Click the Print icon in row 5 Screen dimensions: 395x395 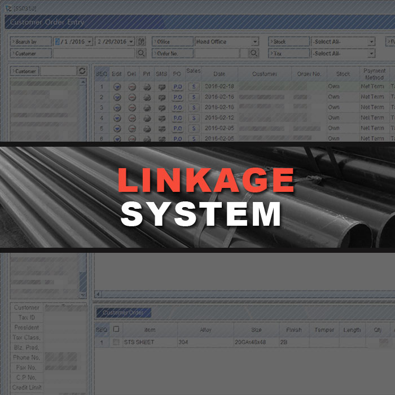(x=147, y=129)
